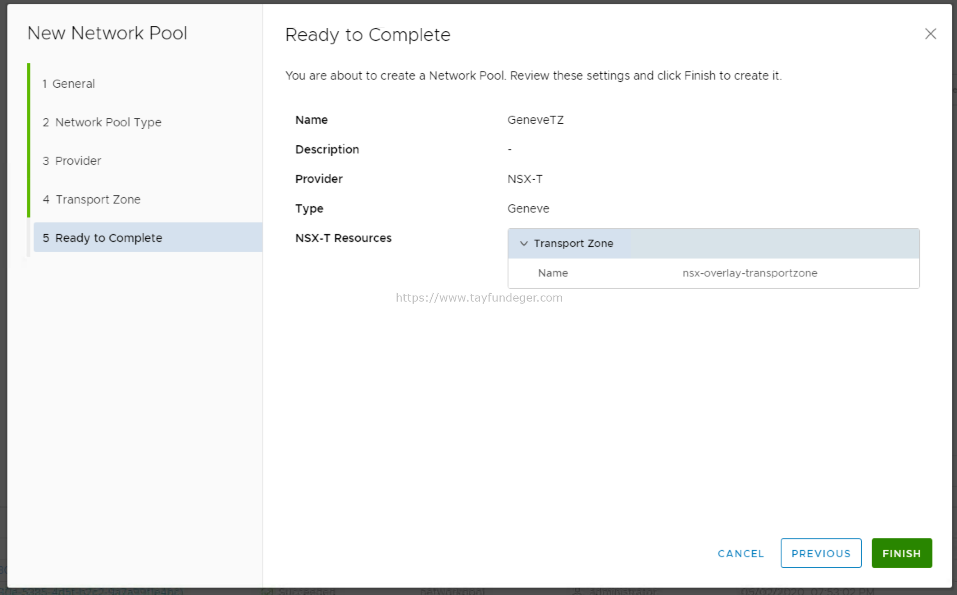Open step 2 Network Pool Type
This screenshot has width=957, height=595.
[x=102, y=122]
